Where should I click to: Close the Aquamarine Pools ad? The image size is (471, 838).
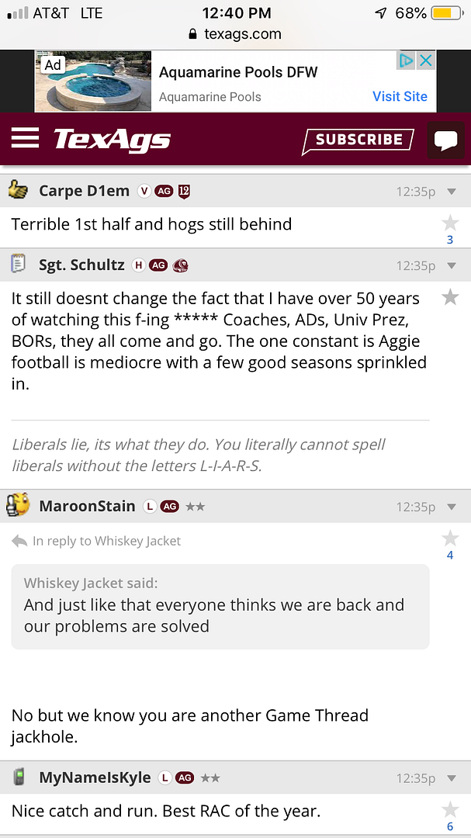[426, 61]
